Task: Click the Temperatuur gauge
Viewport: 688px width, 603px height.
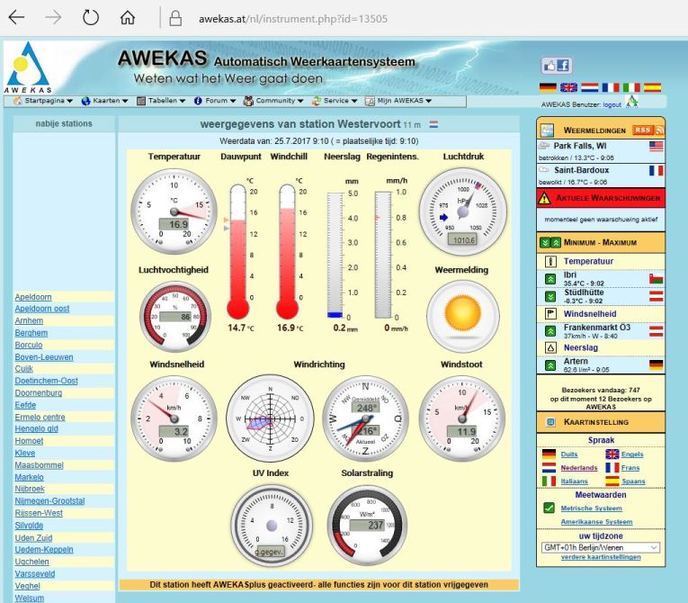Action: pos(174,211)
